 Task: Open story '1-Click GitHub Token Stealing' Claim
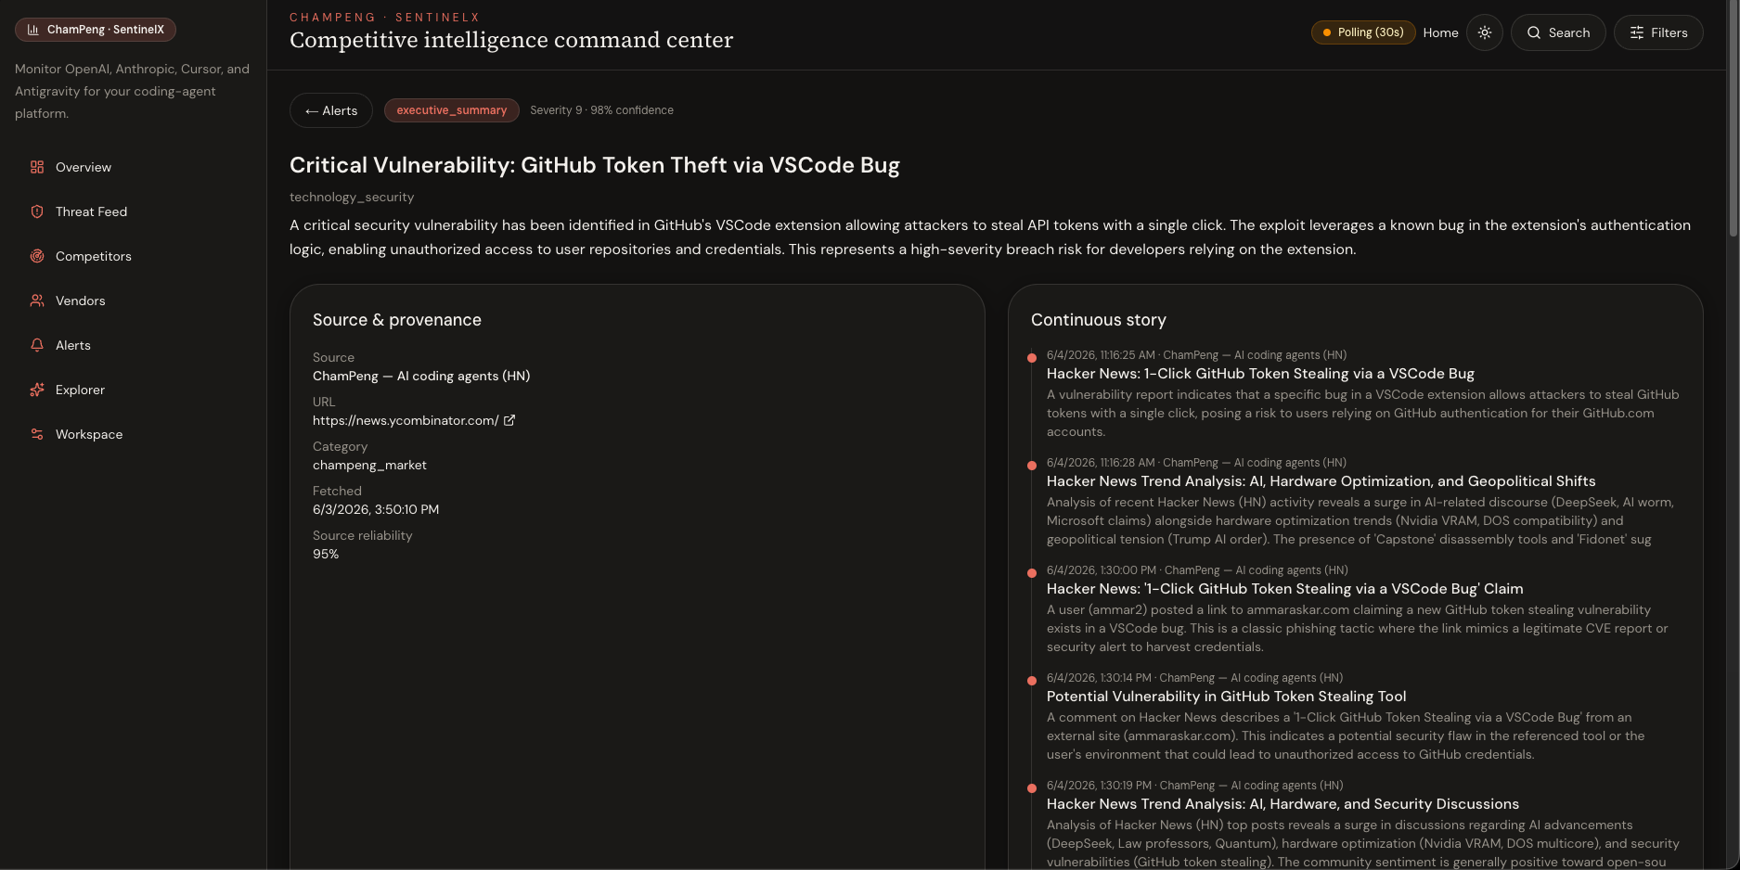click(1284, 589)
